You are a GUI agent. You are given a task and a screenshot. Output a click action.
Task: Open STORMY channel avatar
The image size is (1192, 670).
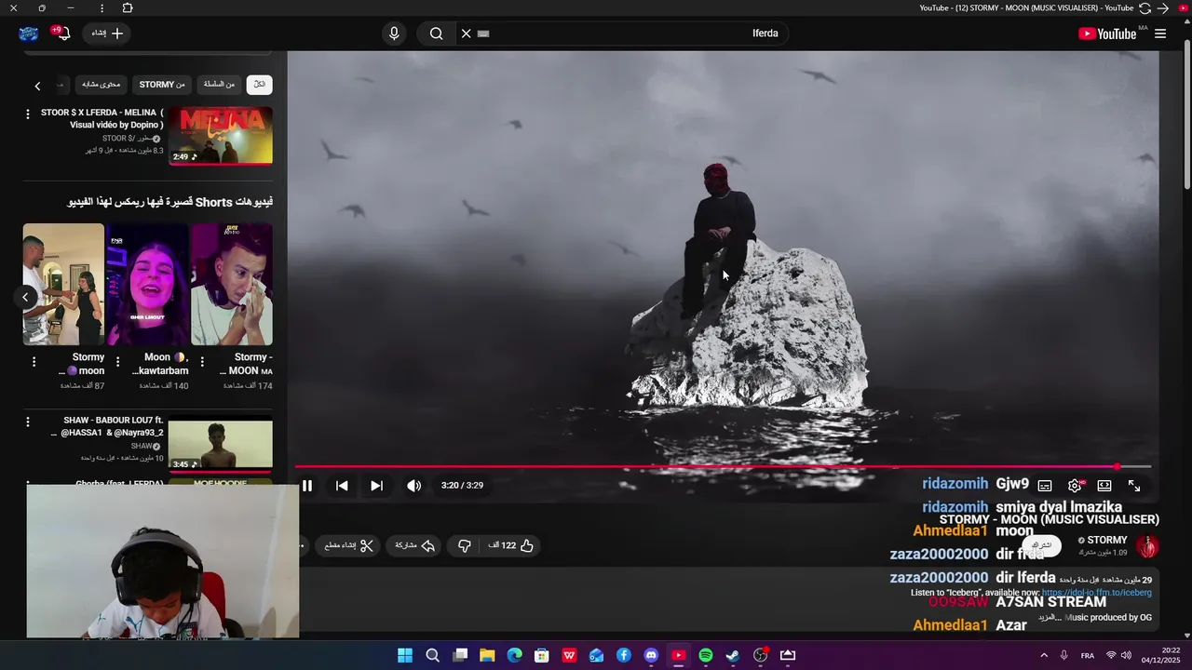(x=1147, y=546)
